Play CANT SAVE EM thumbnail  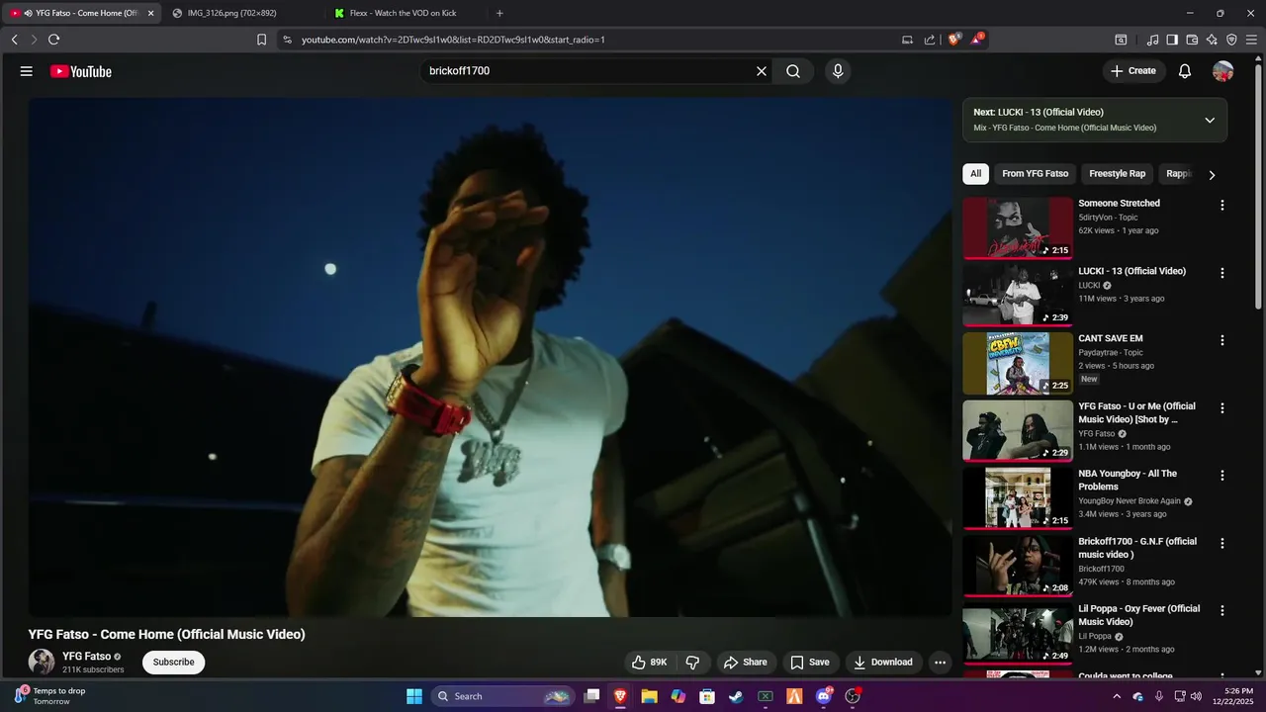[x=1018, y=363]
